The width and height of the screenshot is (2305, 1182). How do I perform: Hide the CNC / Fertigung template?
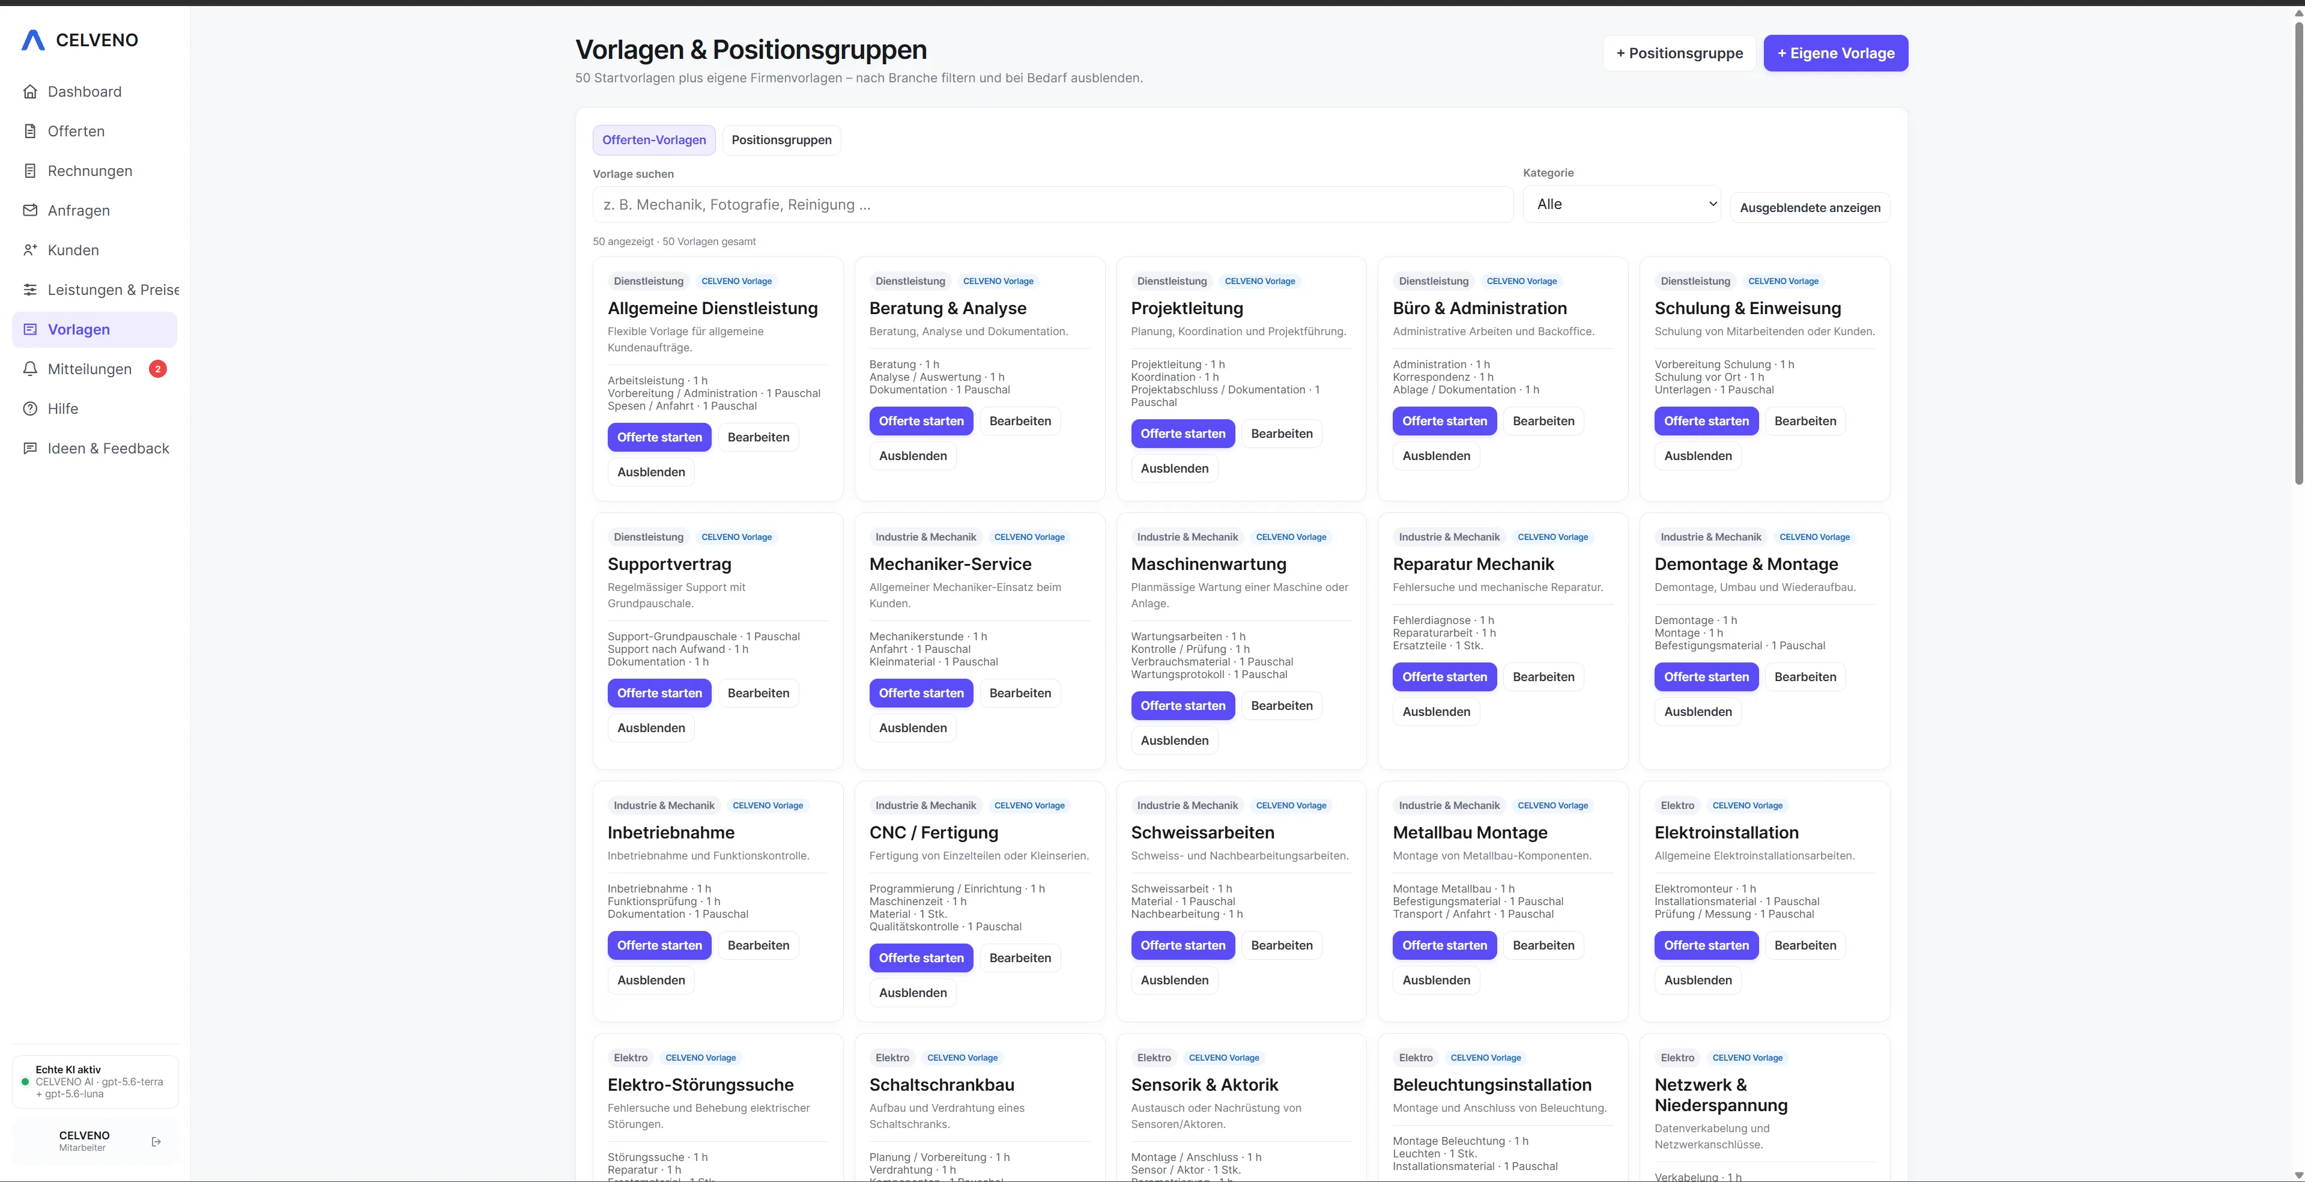(x=913, y=993)
